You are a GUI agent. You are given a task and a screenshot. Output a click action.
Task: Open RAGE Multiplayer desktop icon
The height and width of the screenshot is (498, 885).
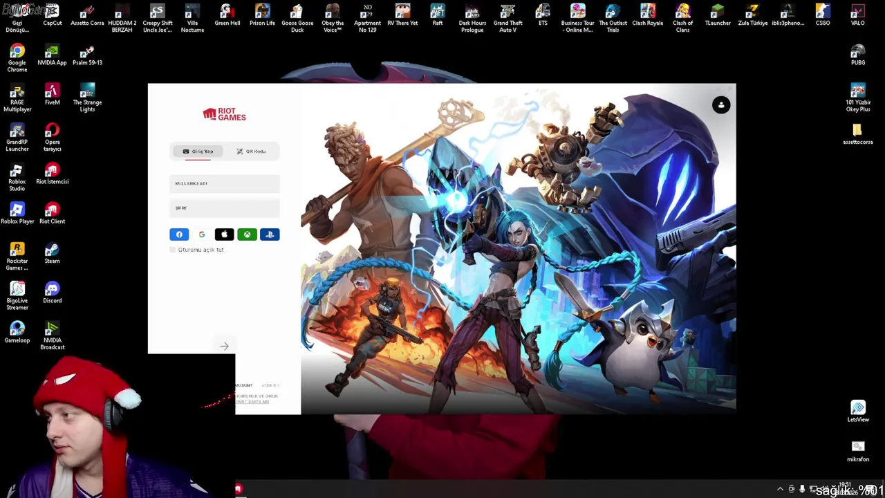coord(17,98)
